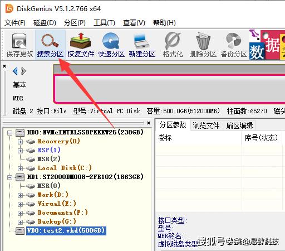This screenshot has height=251, width=285.
Task: Expand the ESP(1) partition node
Action: (20, 151)
